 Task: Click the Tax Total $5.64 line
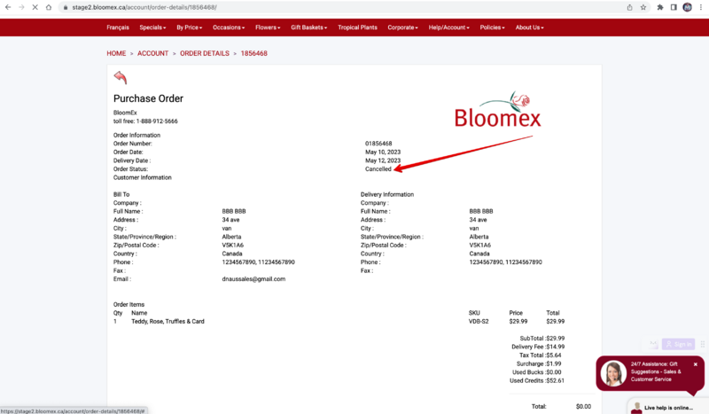(541, 355)
